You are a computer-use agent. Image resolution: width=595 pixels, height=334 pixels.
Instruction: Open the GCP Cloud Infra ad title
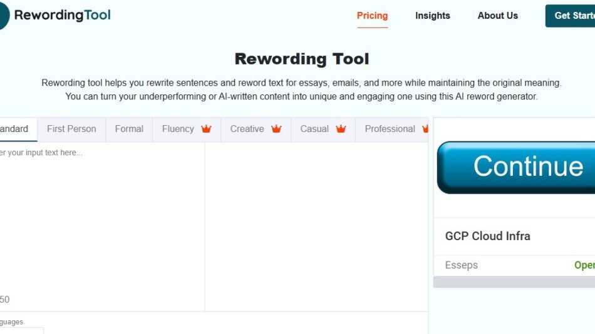[488, 236]
